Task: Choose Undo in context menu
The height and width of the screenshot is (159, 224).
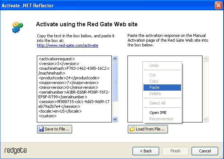Action: 162,65
